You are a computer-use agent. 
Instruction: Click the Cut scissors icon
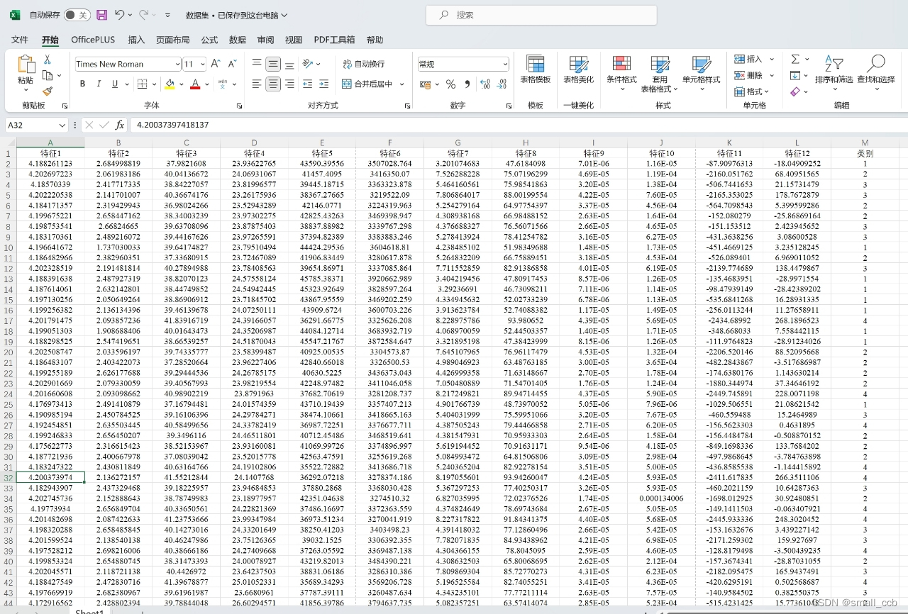tap(48, 60)
